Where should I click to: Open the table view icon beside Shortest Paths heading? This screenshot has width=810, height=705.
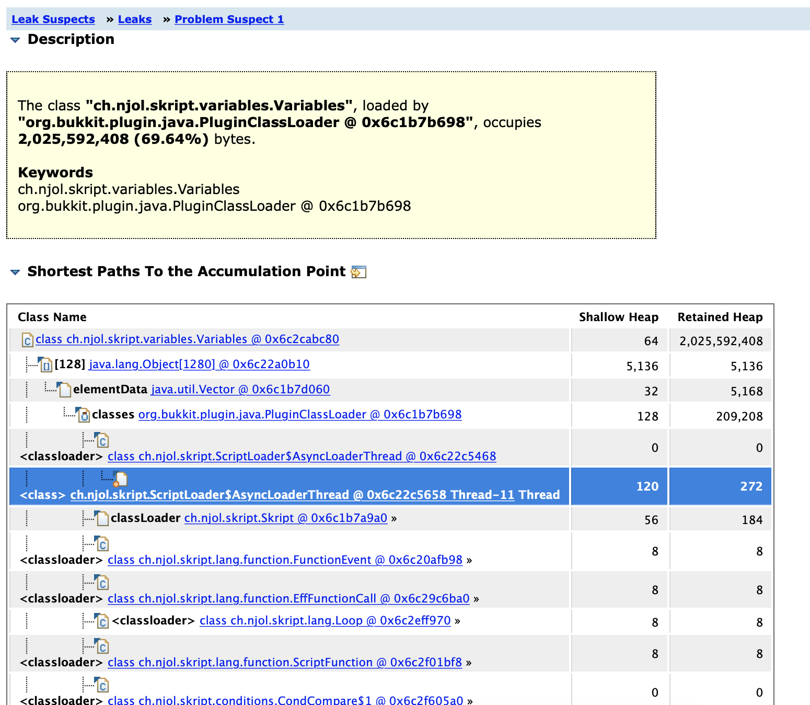[359, 271]
